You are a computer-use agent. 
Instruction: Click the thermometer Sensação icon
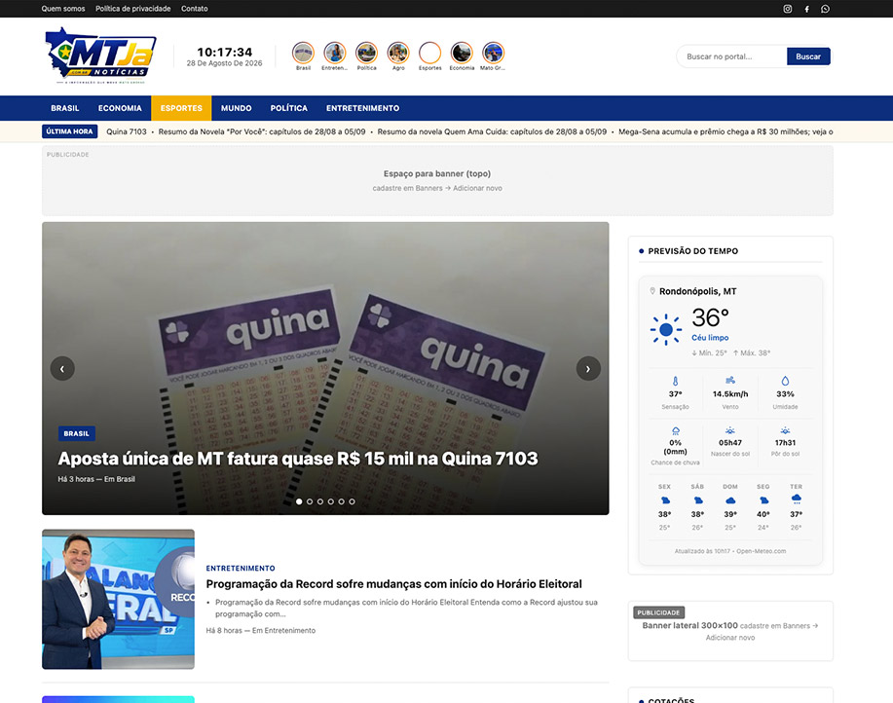pyautogui.click(x=676, y=381)
